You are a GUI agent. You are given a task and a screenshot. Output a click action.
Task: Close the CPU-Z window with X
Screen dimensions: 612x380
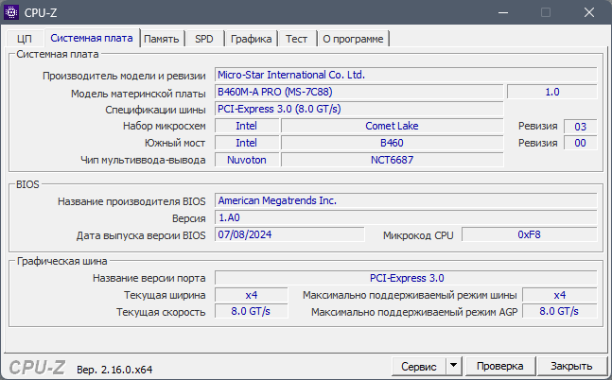pyautogui.click(x=589, y=13)
